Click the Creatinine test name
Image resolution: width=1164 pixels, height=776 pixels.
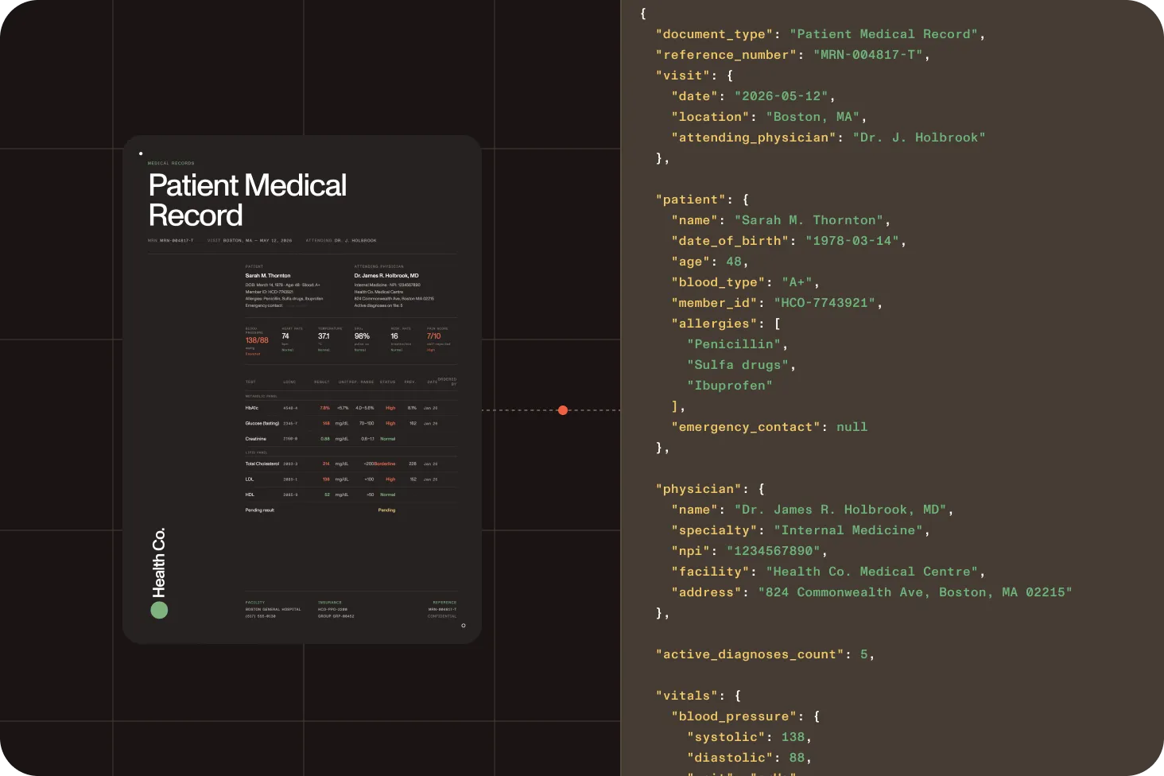point(256,439)
